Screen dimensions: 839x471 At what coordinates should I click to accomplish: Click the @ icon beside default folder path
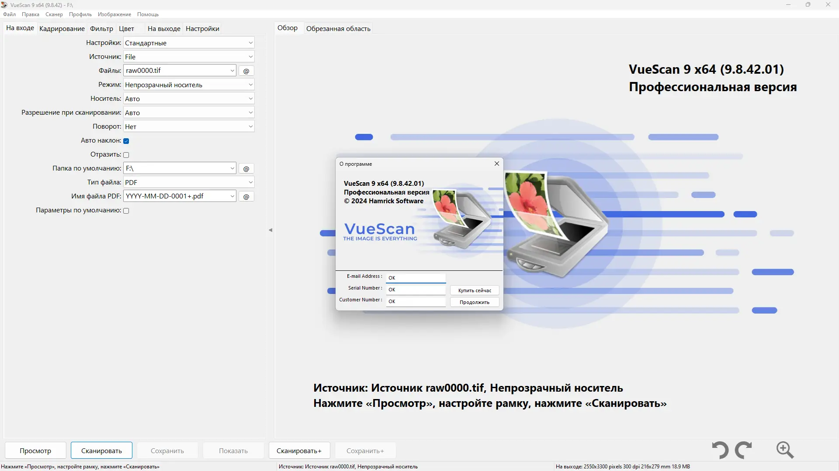pyautogui.click(x=246, y=168)
